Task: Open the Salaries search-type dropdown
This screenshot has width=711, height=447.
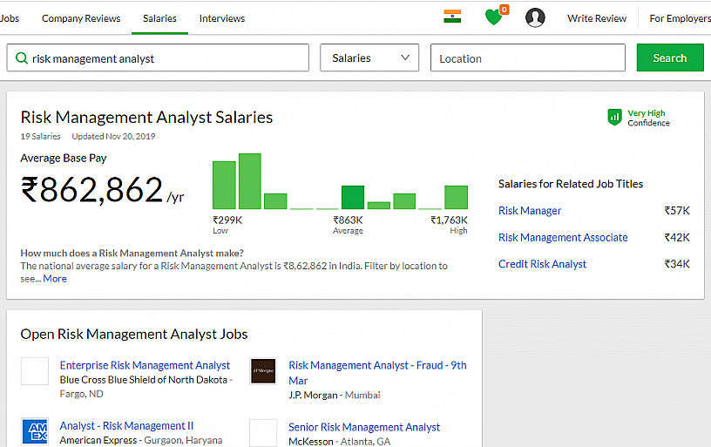Action: [x=369, y=58]
